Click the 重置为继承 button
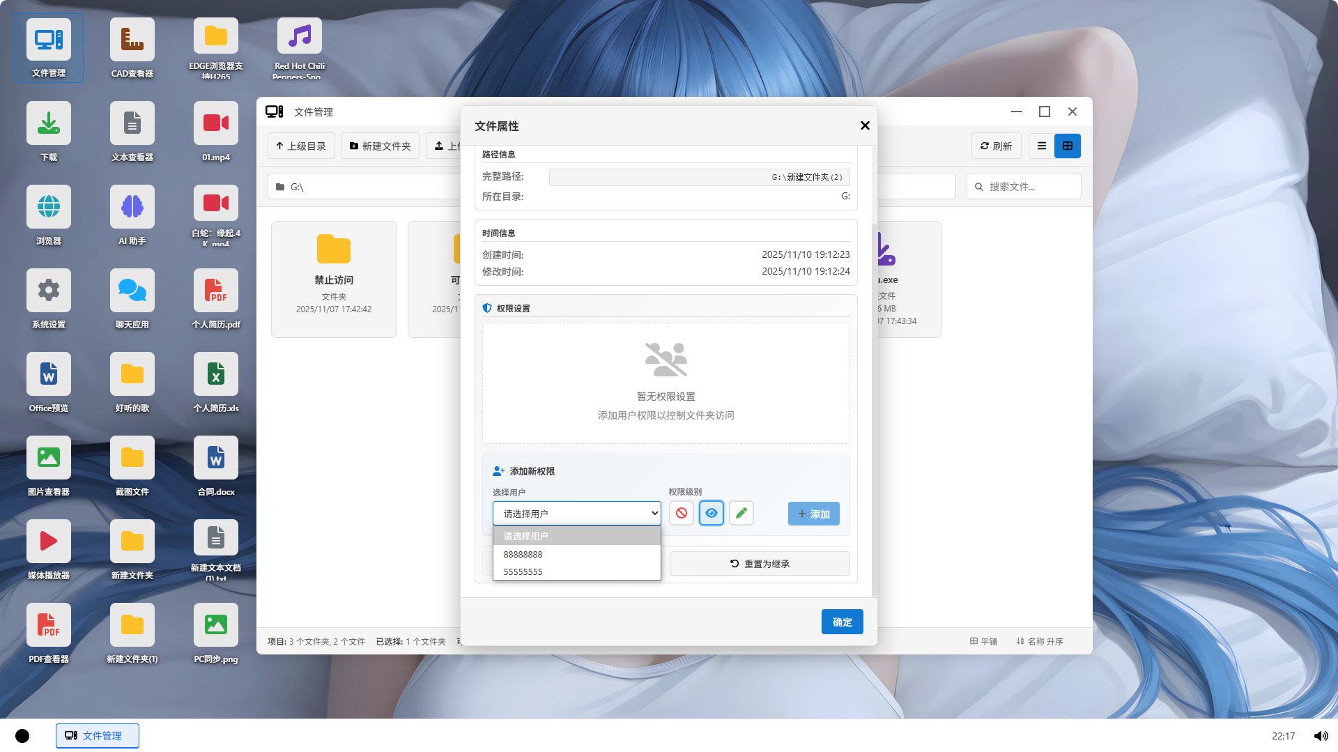The width and height of the screenshot is (1338, 752). [x=760, y=564]
